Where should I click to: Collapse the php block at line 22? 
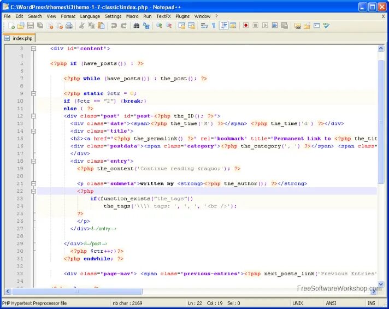[x=33, y=191]
